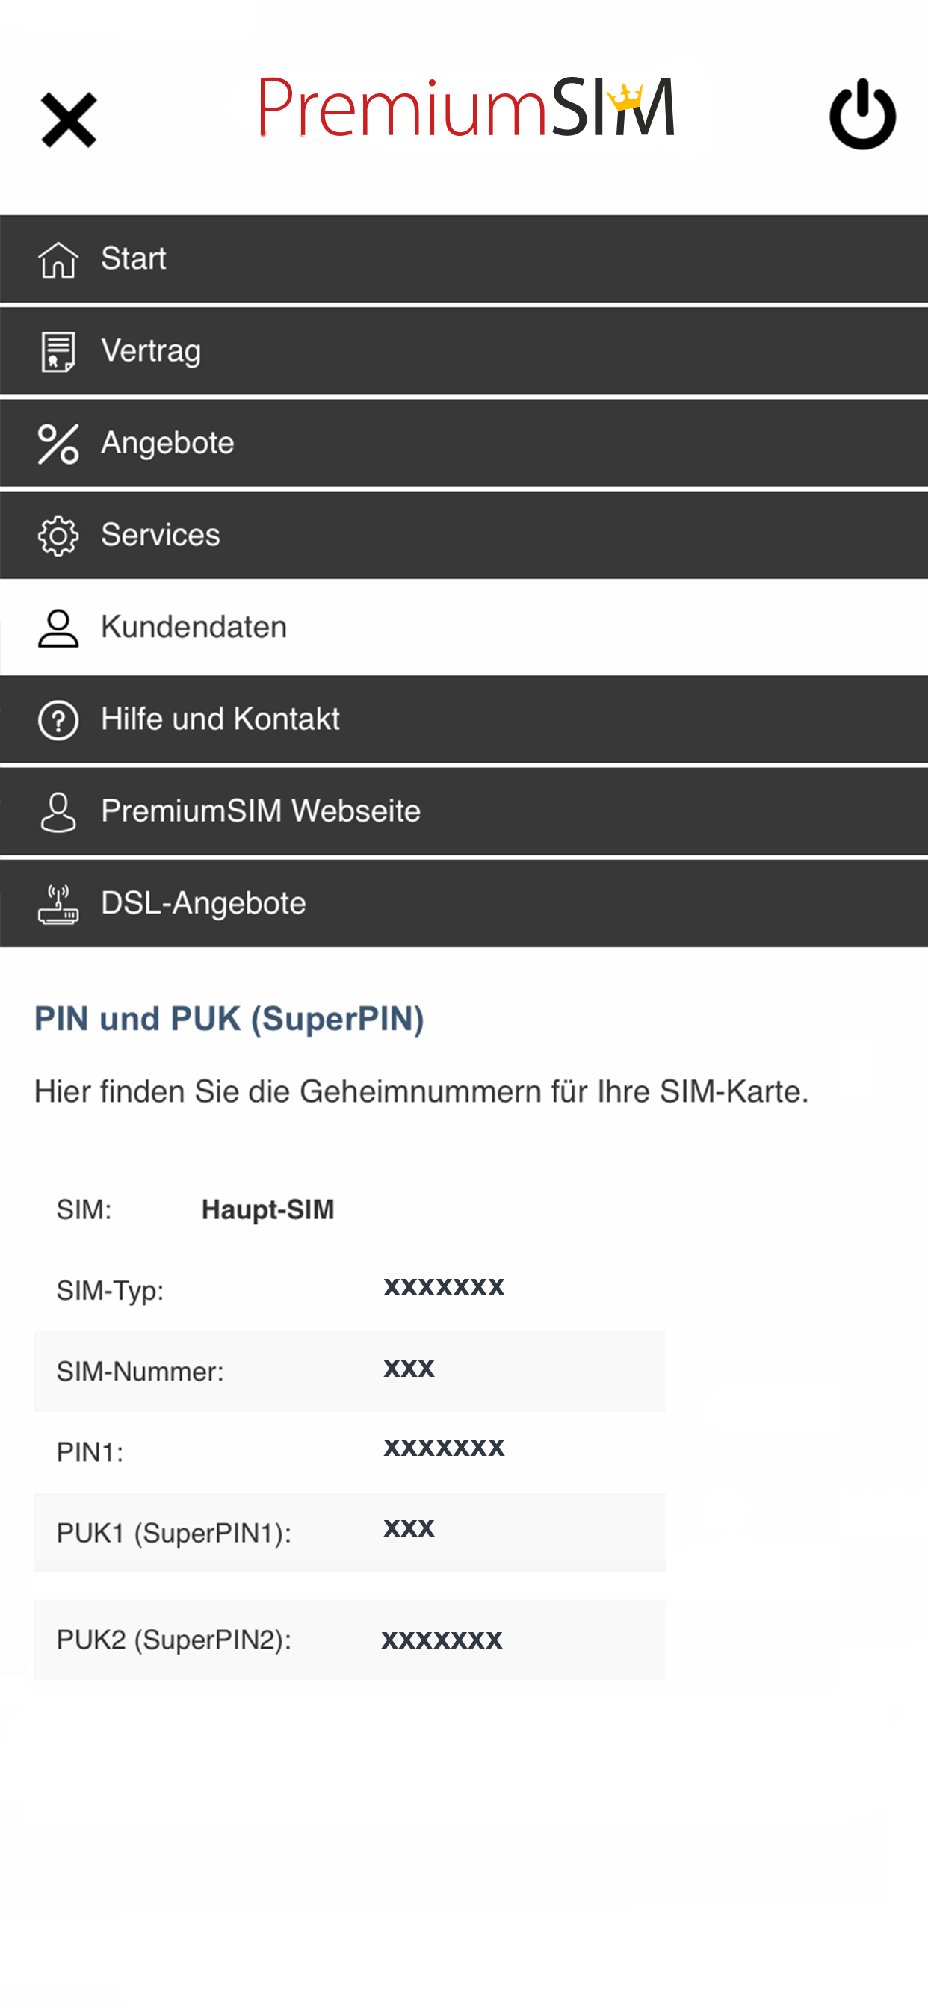Close the menu with the X icon
The height and width of the screenshot is (2008, 928).
[69, 120]
